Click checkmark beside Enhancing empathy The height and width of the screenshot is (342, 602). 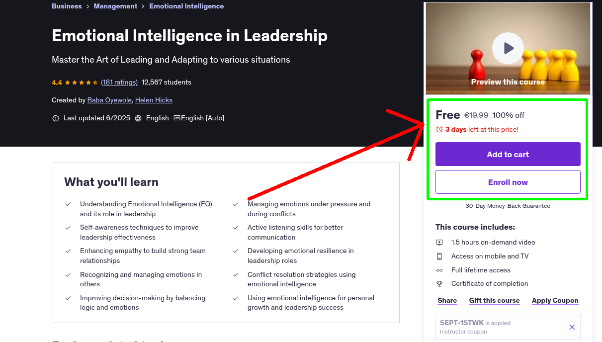(x=68, y=251)
